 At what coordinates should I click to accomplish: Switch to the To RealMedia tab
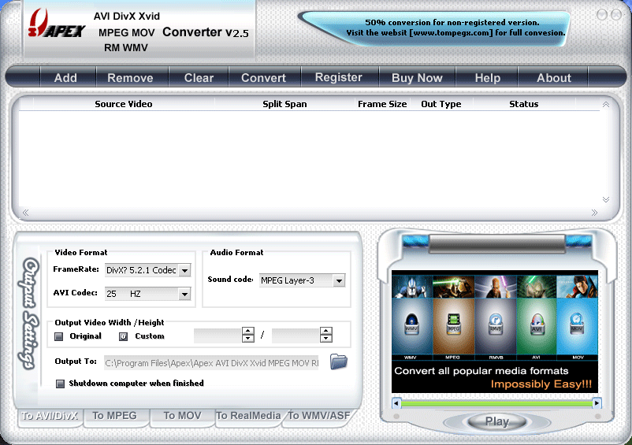[x=248, y=416]
